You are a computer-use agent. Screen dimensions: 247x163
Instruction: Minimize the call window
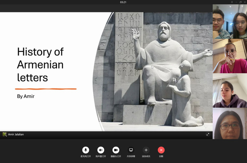(236, 2)
